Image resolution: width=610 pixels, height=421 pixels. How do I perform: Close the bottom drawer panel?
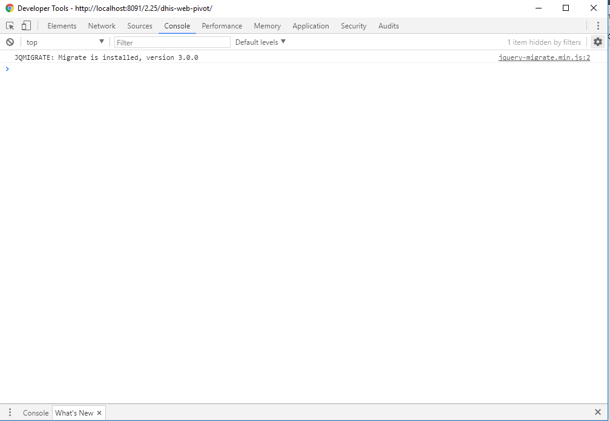(598, 413)
